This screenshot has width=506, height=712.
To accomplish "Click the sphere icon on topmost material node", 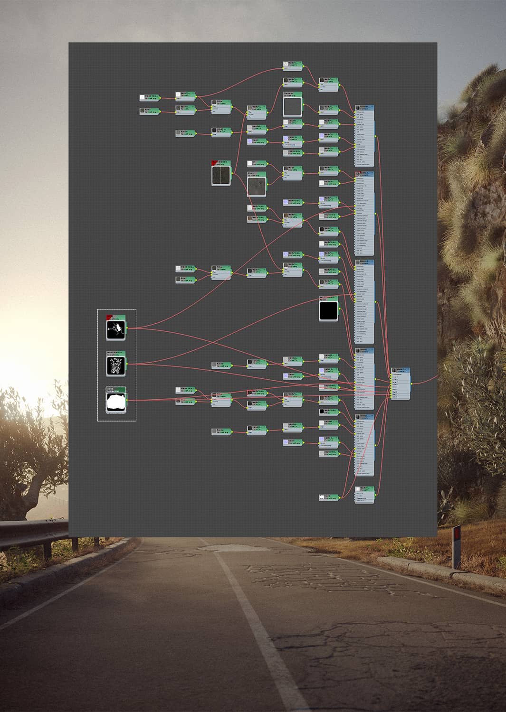I will coord(358,108).
